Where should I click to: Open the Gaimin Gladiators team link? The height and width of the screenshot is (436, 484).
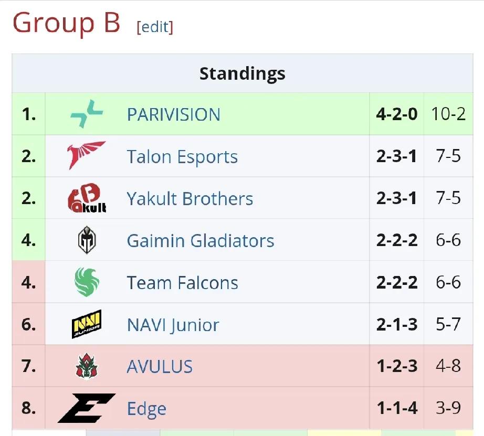pyautogui.click(x=201, y=241)
